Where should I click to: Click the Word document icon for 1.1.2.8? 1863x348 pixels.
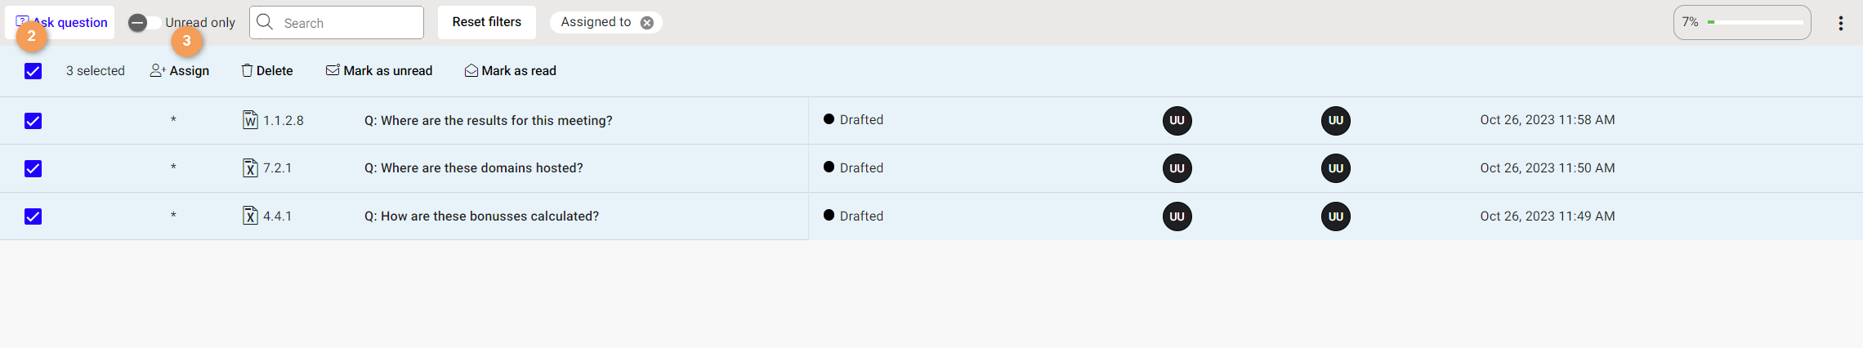(x=250, y=120)
